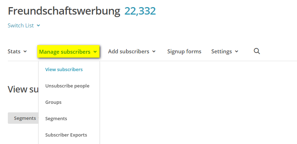The width and height of the screenshot is (297, 144).
Task: Open the Settings dropdown menu
Action: (x=225, y=52)
